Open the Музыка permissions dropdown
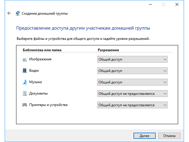189x142 pixels. tap(132, 82)
